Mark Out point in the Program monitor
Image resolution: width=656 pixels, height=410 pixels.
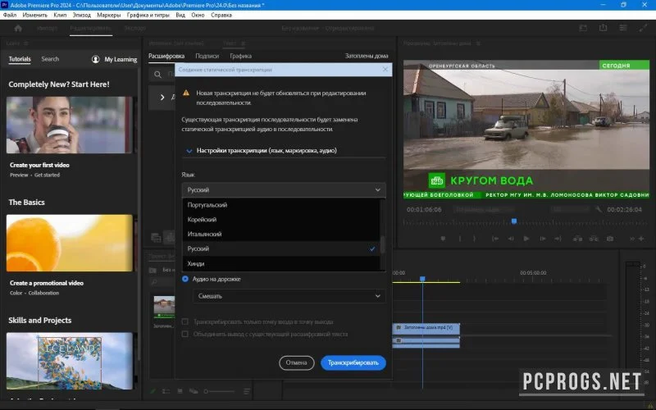475,239
